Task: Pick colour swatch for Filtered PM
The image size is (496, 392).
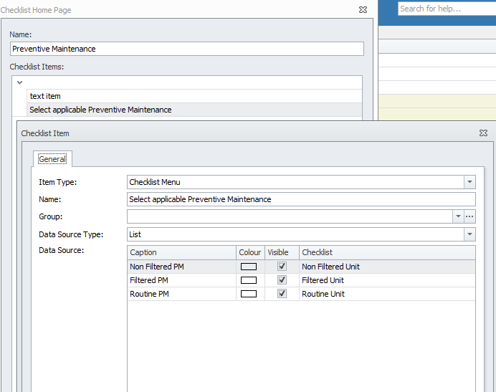Action: [x=249, y=280]
